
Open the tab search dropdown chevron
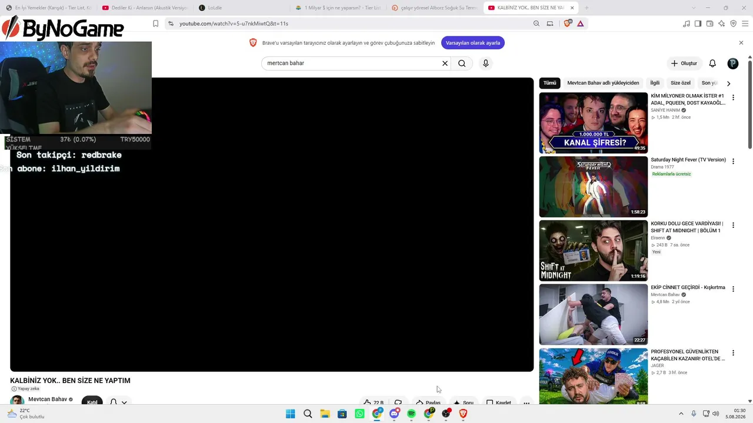pos(694,8)
